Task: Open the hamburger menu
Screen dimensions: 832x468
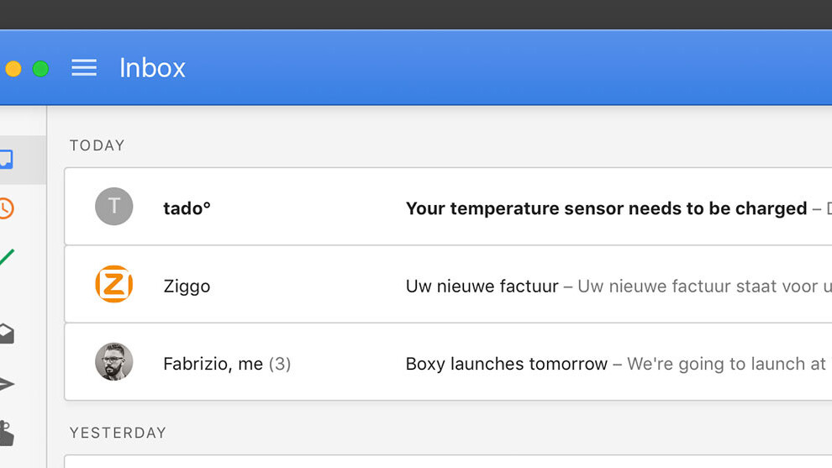Action: [x=84, y=68]
